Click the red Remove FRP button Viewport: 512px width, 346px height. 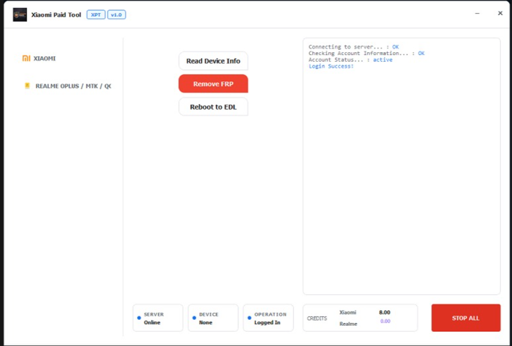tap(213, 84)
